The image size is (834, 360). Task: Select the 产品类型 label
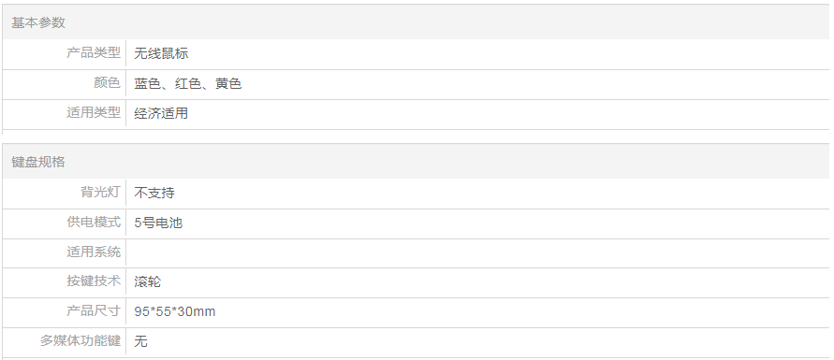94,53
